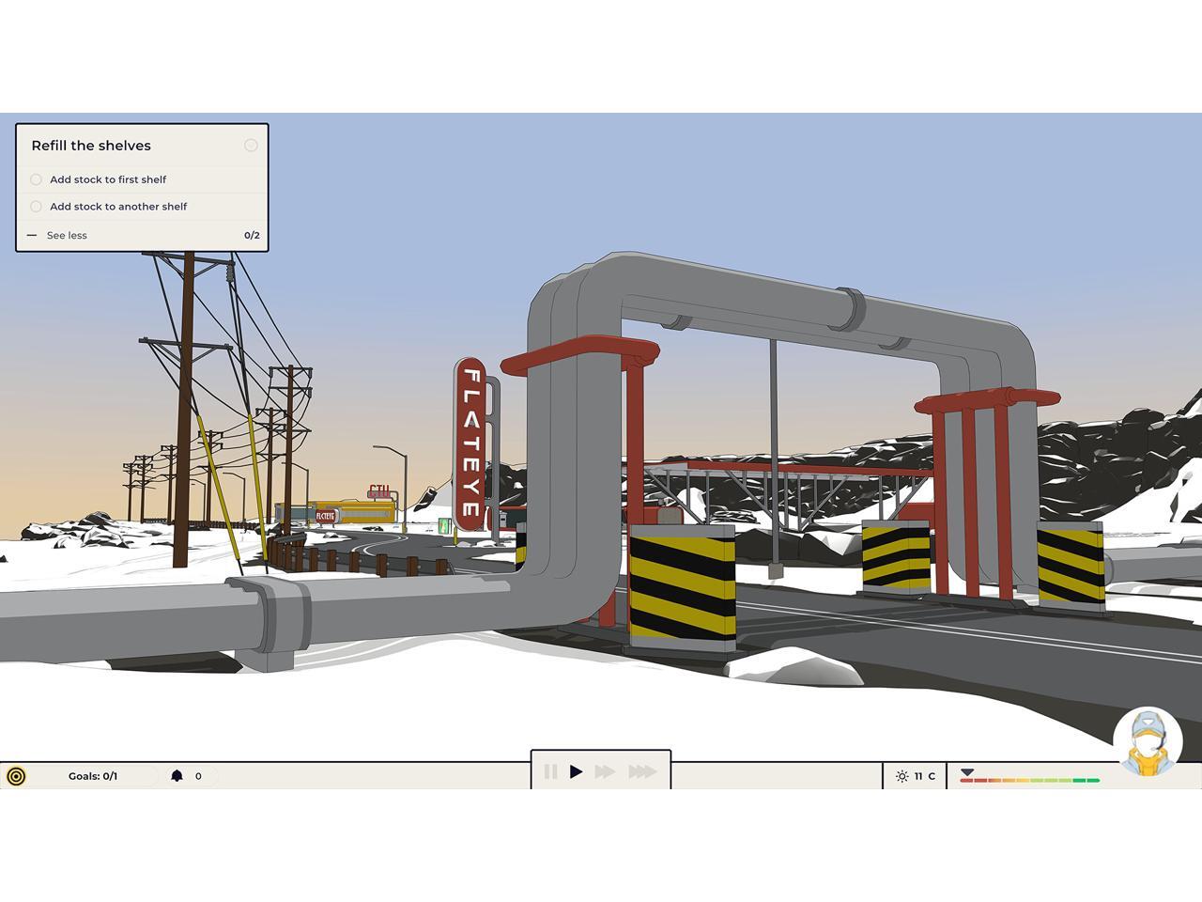Click the 'Refill the shelves' title
This screenshot has width=1202, height=902.
91,146
